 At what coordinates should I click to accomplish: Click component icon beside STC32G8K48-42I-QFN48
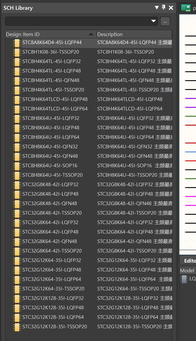[x=17, y=204]
